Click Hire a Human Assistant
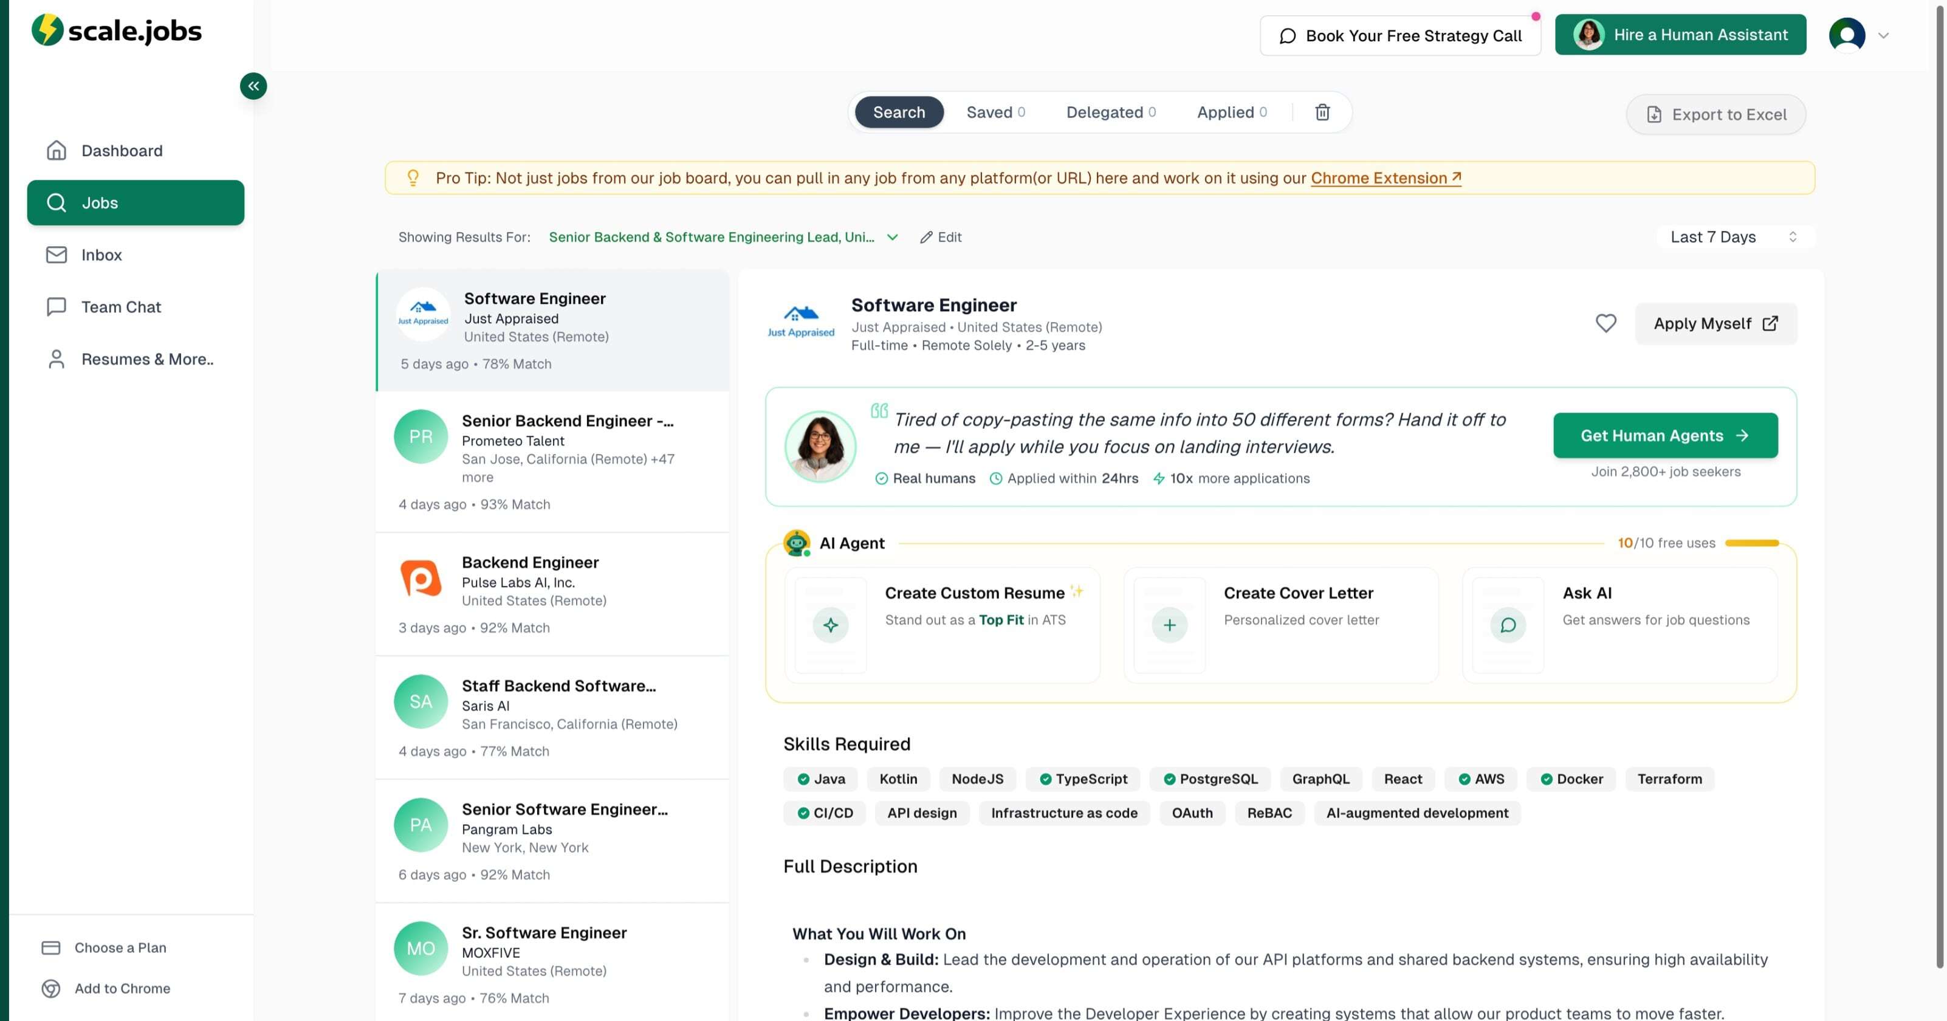This screenshot has width=1947, height=1021. 1680,35
